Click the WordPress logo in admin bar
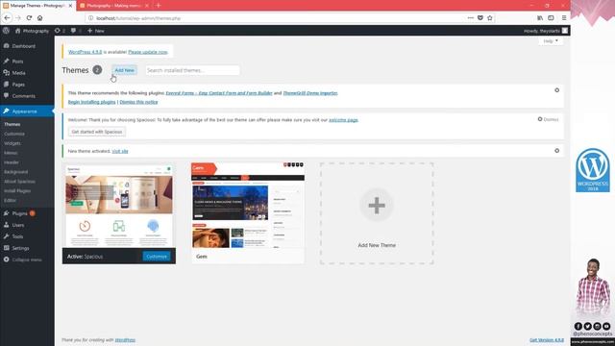This screenshot has height=346, width=615. 6,31
